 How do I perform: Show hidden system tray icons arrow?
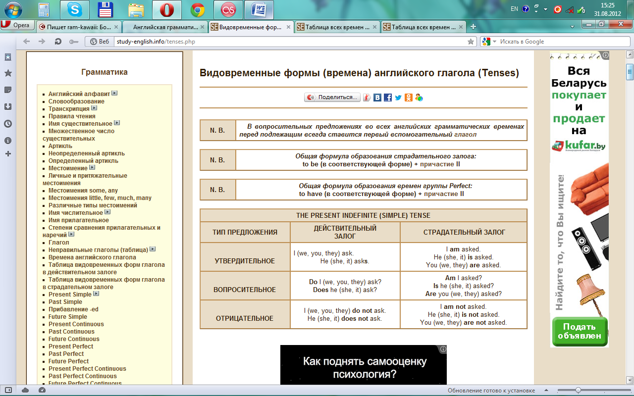pos(545,9)
